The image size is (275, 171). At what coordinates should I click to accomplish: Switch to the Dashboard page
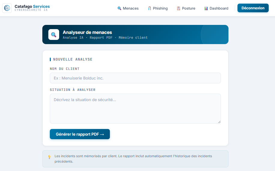pos(216,8)
